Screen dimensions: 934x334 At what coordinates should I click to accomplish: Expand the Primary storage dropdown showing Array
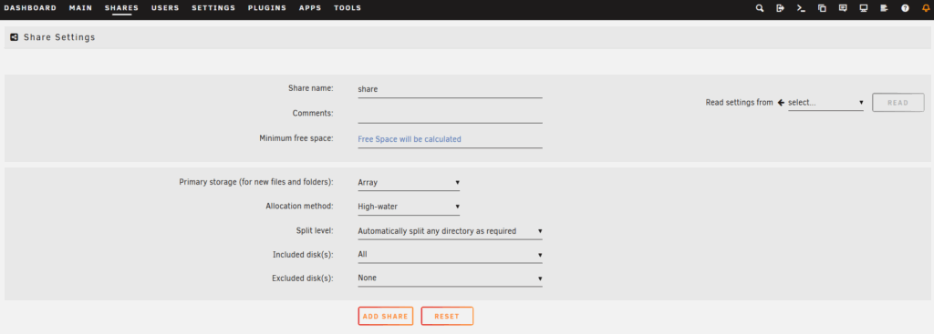point(409,182)
